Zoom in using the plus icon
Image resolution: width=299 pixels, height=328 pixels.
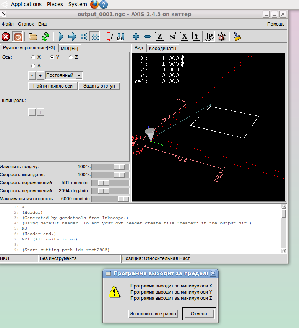136,37
